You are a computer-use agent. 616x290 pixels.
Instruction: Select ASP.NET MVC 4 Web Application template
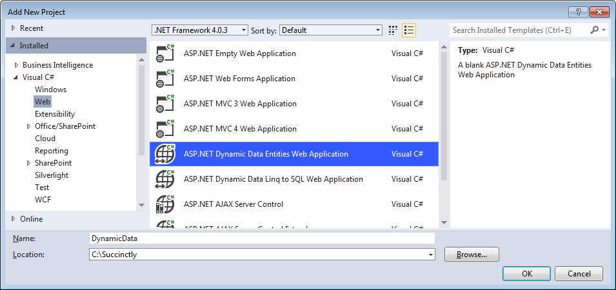click(x=294, y=129)
